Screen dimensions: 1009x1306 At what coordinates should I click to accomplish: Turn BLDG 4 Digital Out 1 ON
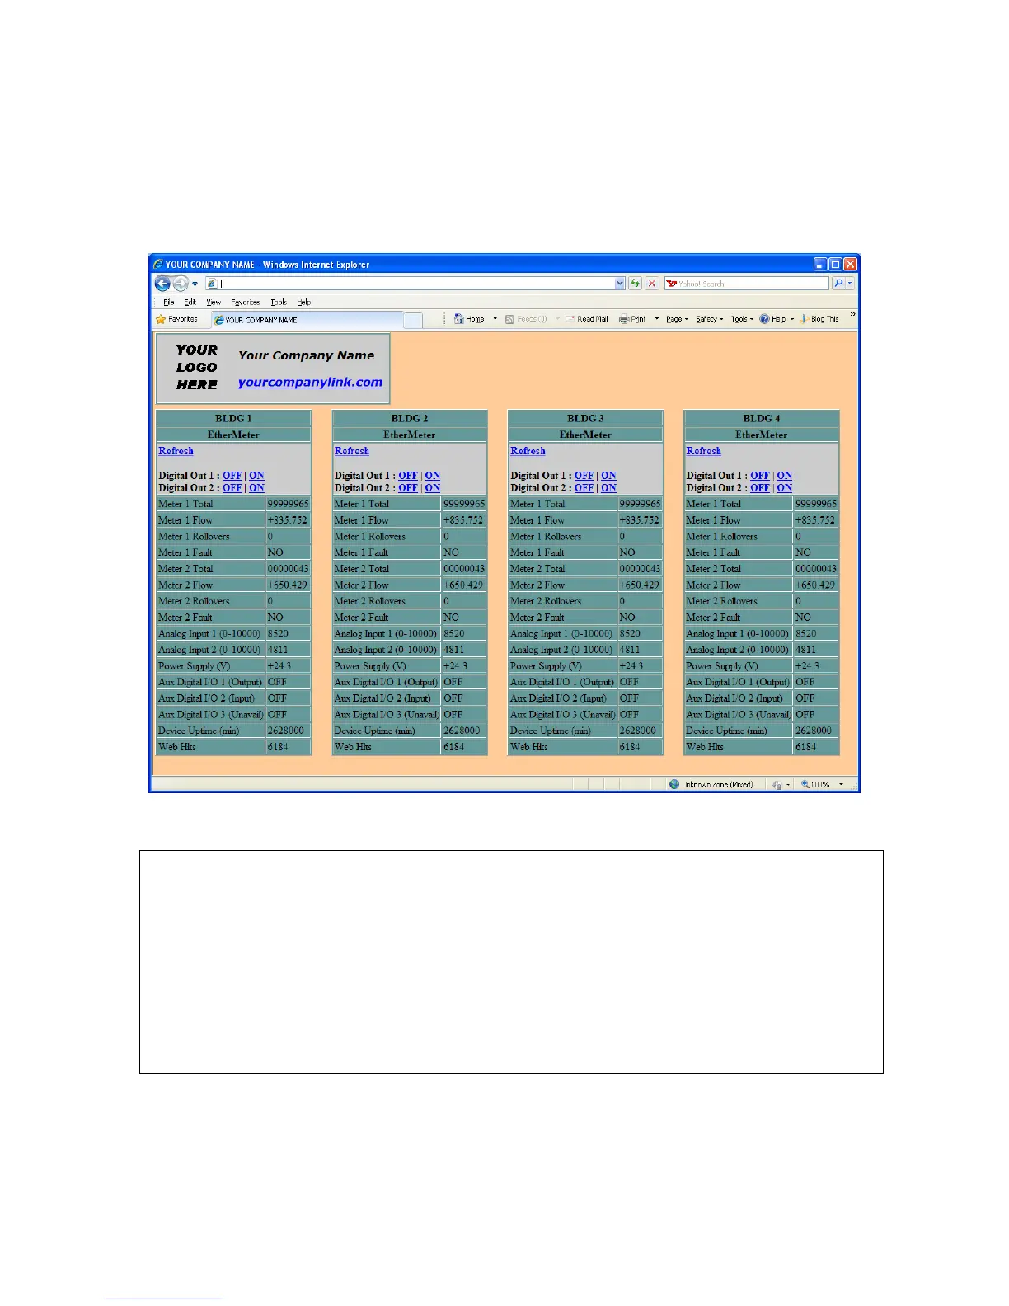pyautogui.click(x=784, y=476)
